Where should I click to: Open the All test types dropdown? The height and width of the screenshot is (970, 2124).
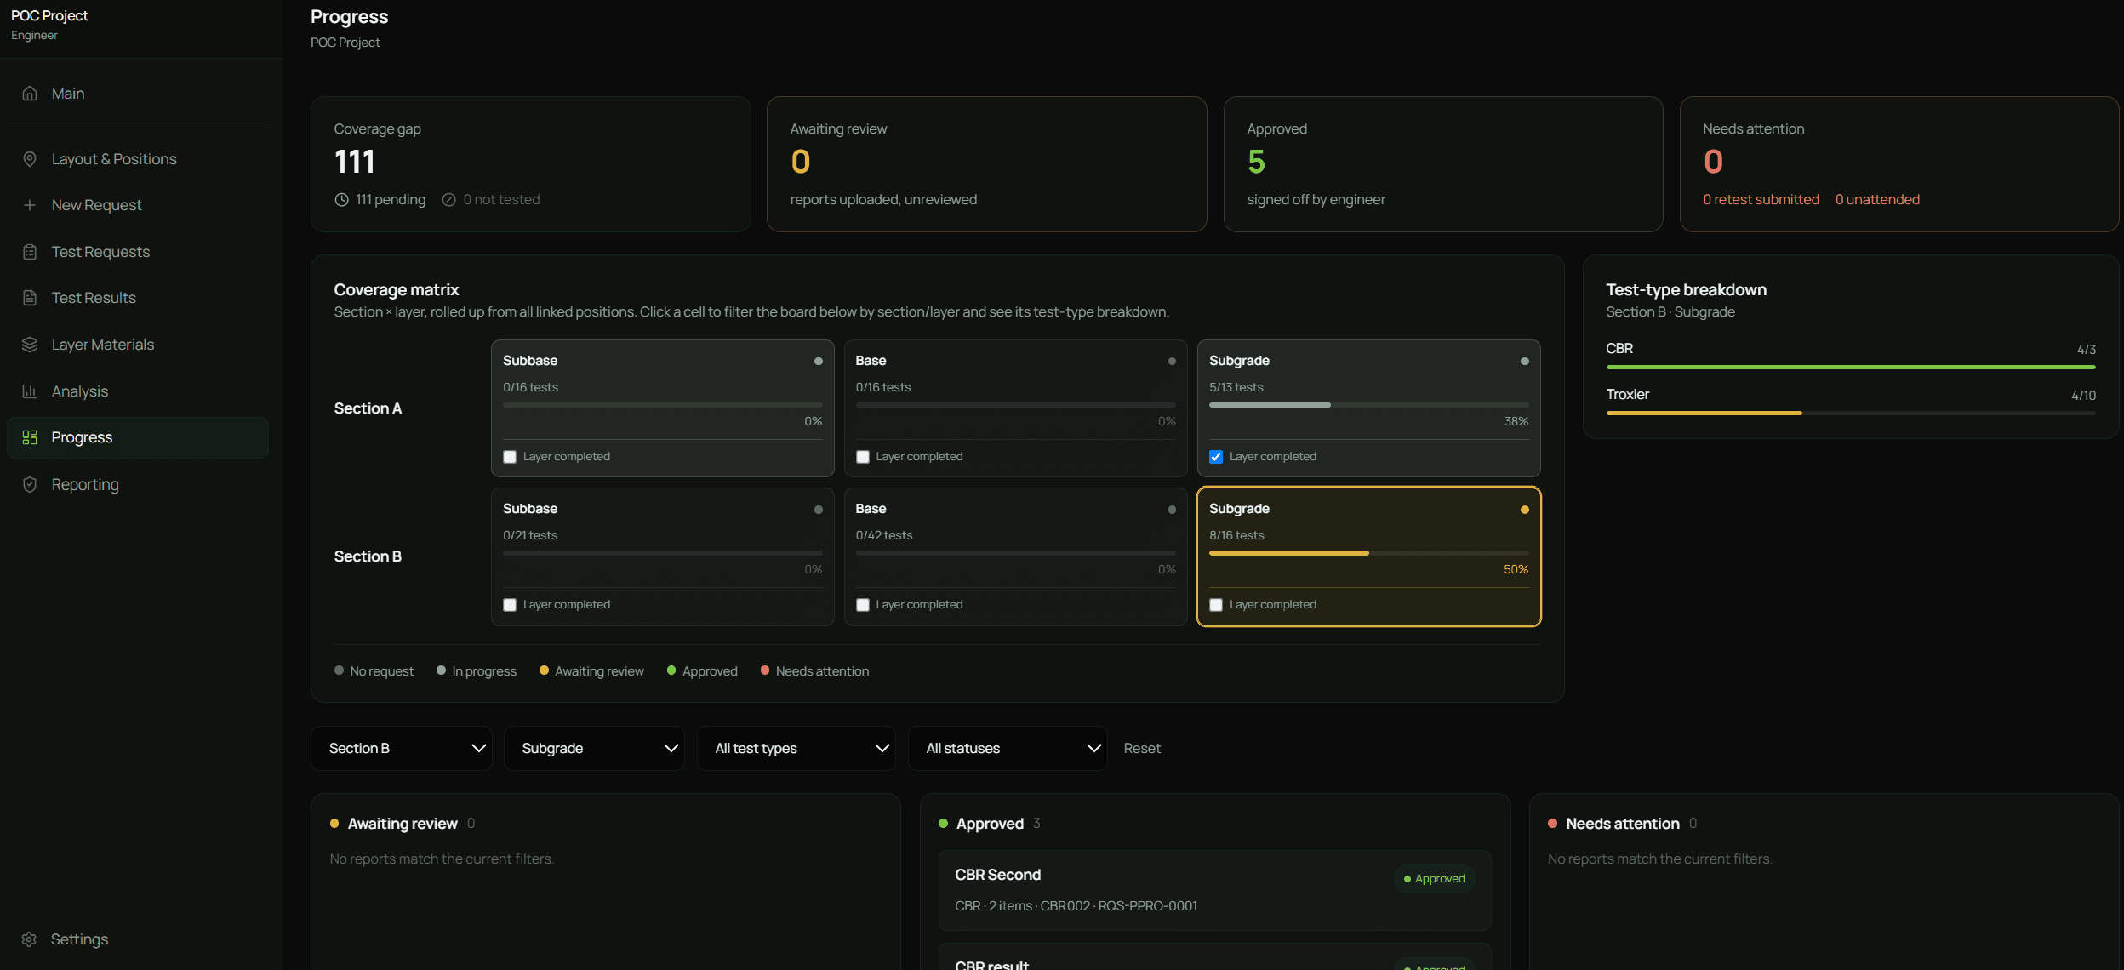pos(796,749)
